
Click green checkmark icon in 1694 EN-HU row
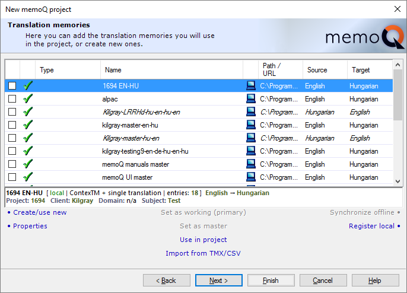pyautogui.click(x=28, y=85)
